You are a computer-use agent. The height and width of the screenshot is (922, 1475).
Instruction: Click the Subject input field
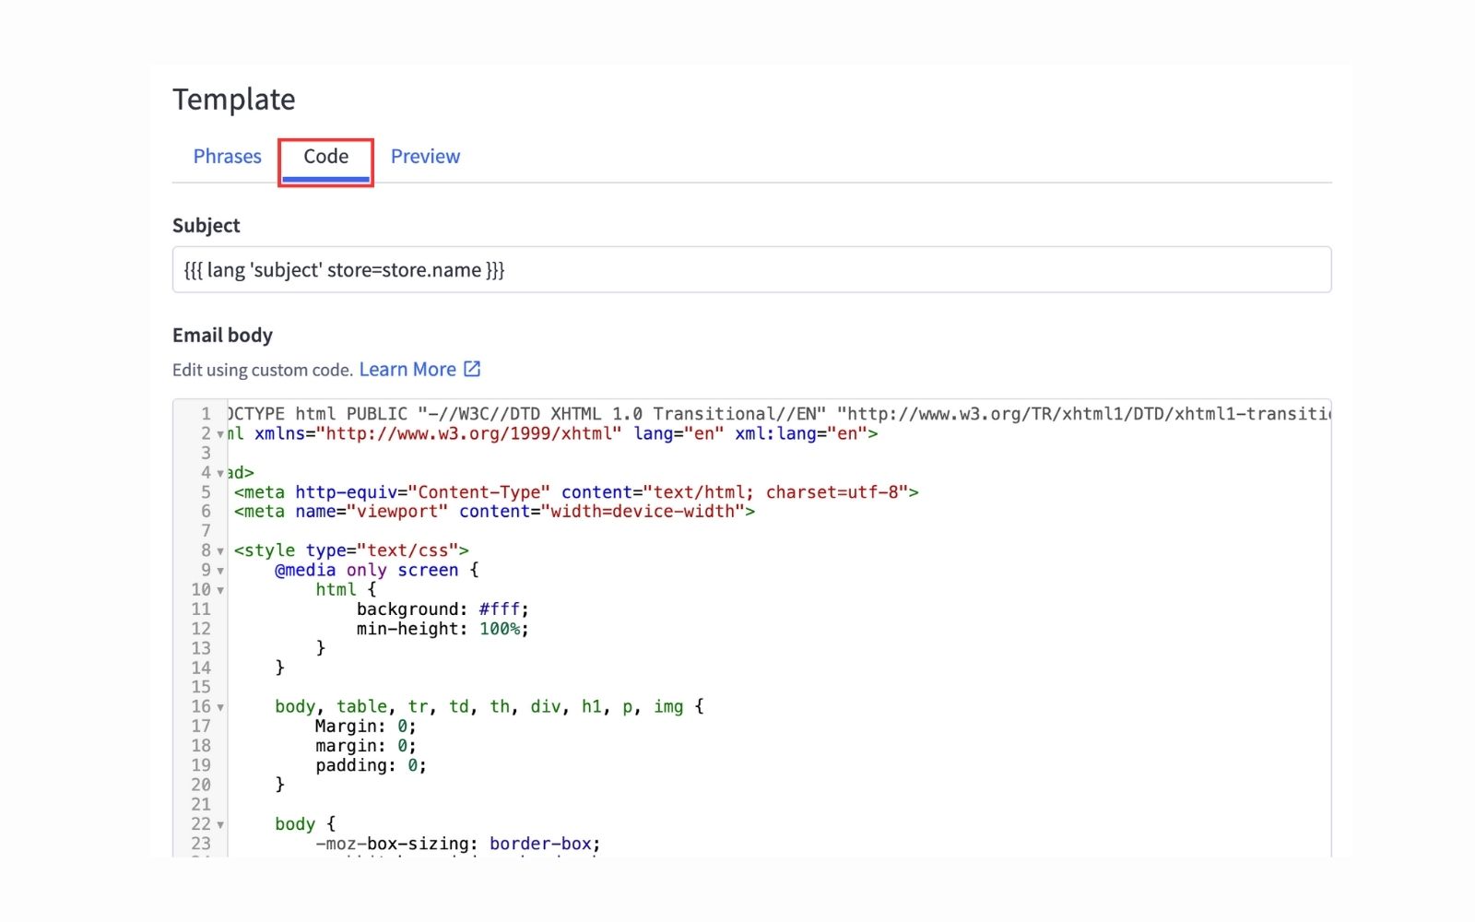[751, 269]
